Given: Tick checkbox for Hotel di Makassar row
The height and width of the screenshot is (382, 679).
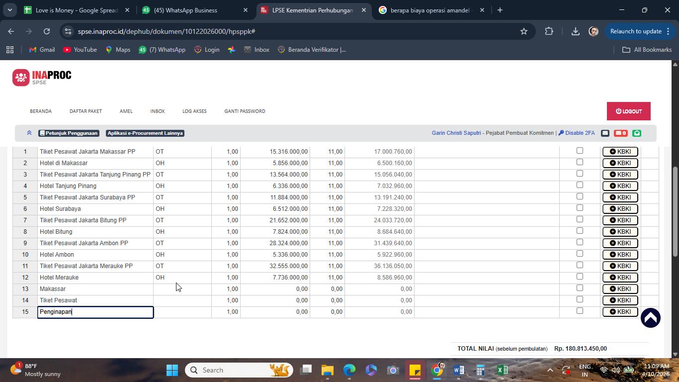Looking at the screenshot, I should point(580,162).
